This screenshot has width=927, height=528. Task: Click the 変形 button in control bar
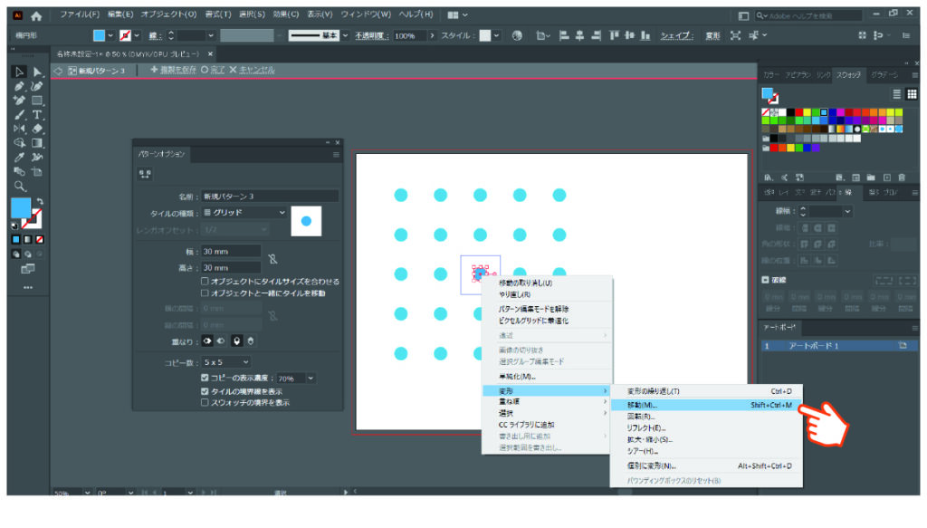click(712, 36)
